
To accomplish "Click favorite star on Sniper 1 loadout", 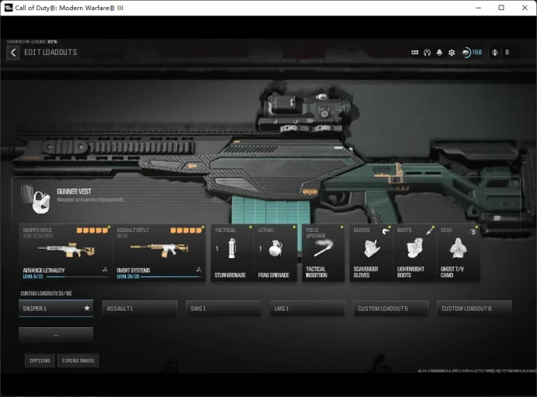I will pos(87,308).
